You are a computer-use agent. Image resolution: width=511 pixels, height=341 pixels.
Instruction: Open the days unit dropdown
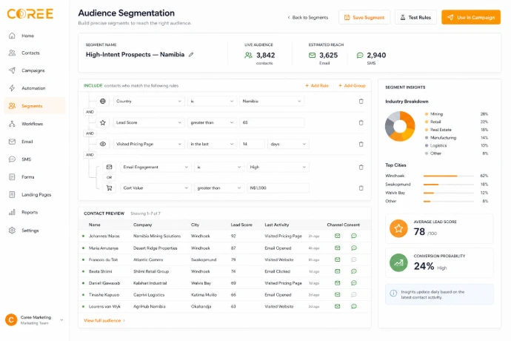coord(288,144)
